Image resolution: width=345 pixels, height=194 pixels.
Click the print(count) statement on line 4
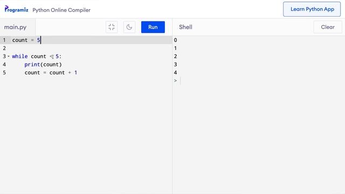[x=43, y=65]
